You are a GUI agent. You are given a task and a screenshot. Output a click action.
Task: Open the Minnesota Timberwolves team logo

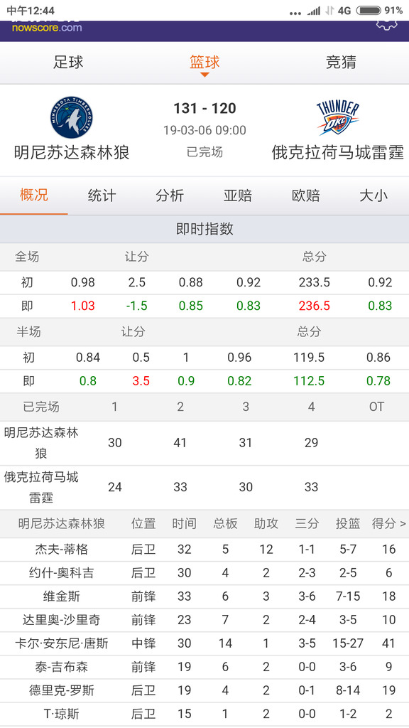pos(72,117)
